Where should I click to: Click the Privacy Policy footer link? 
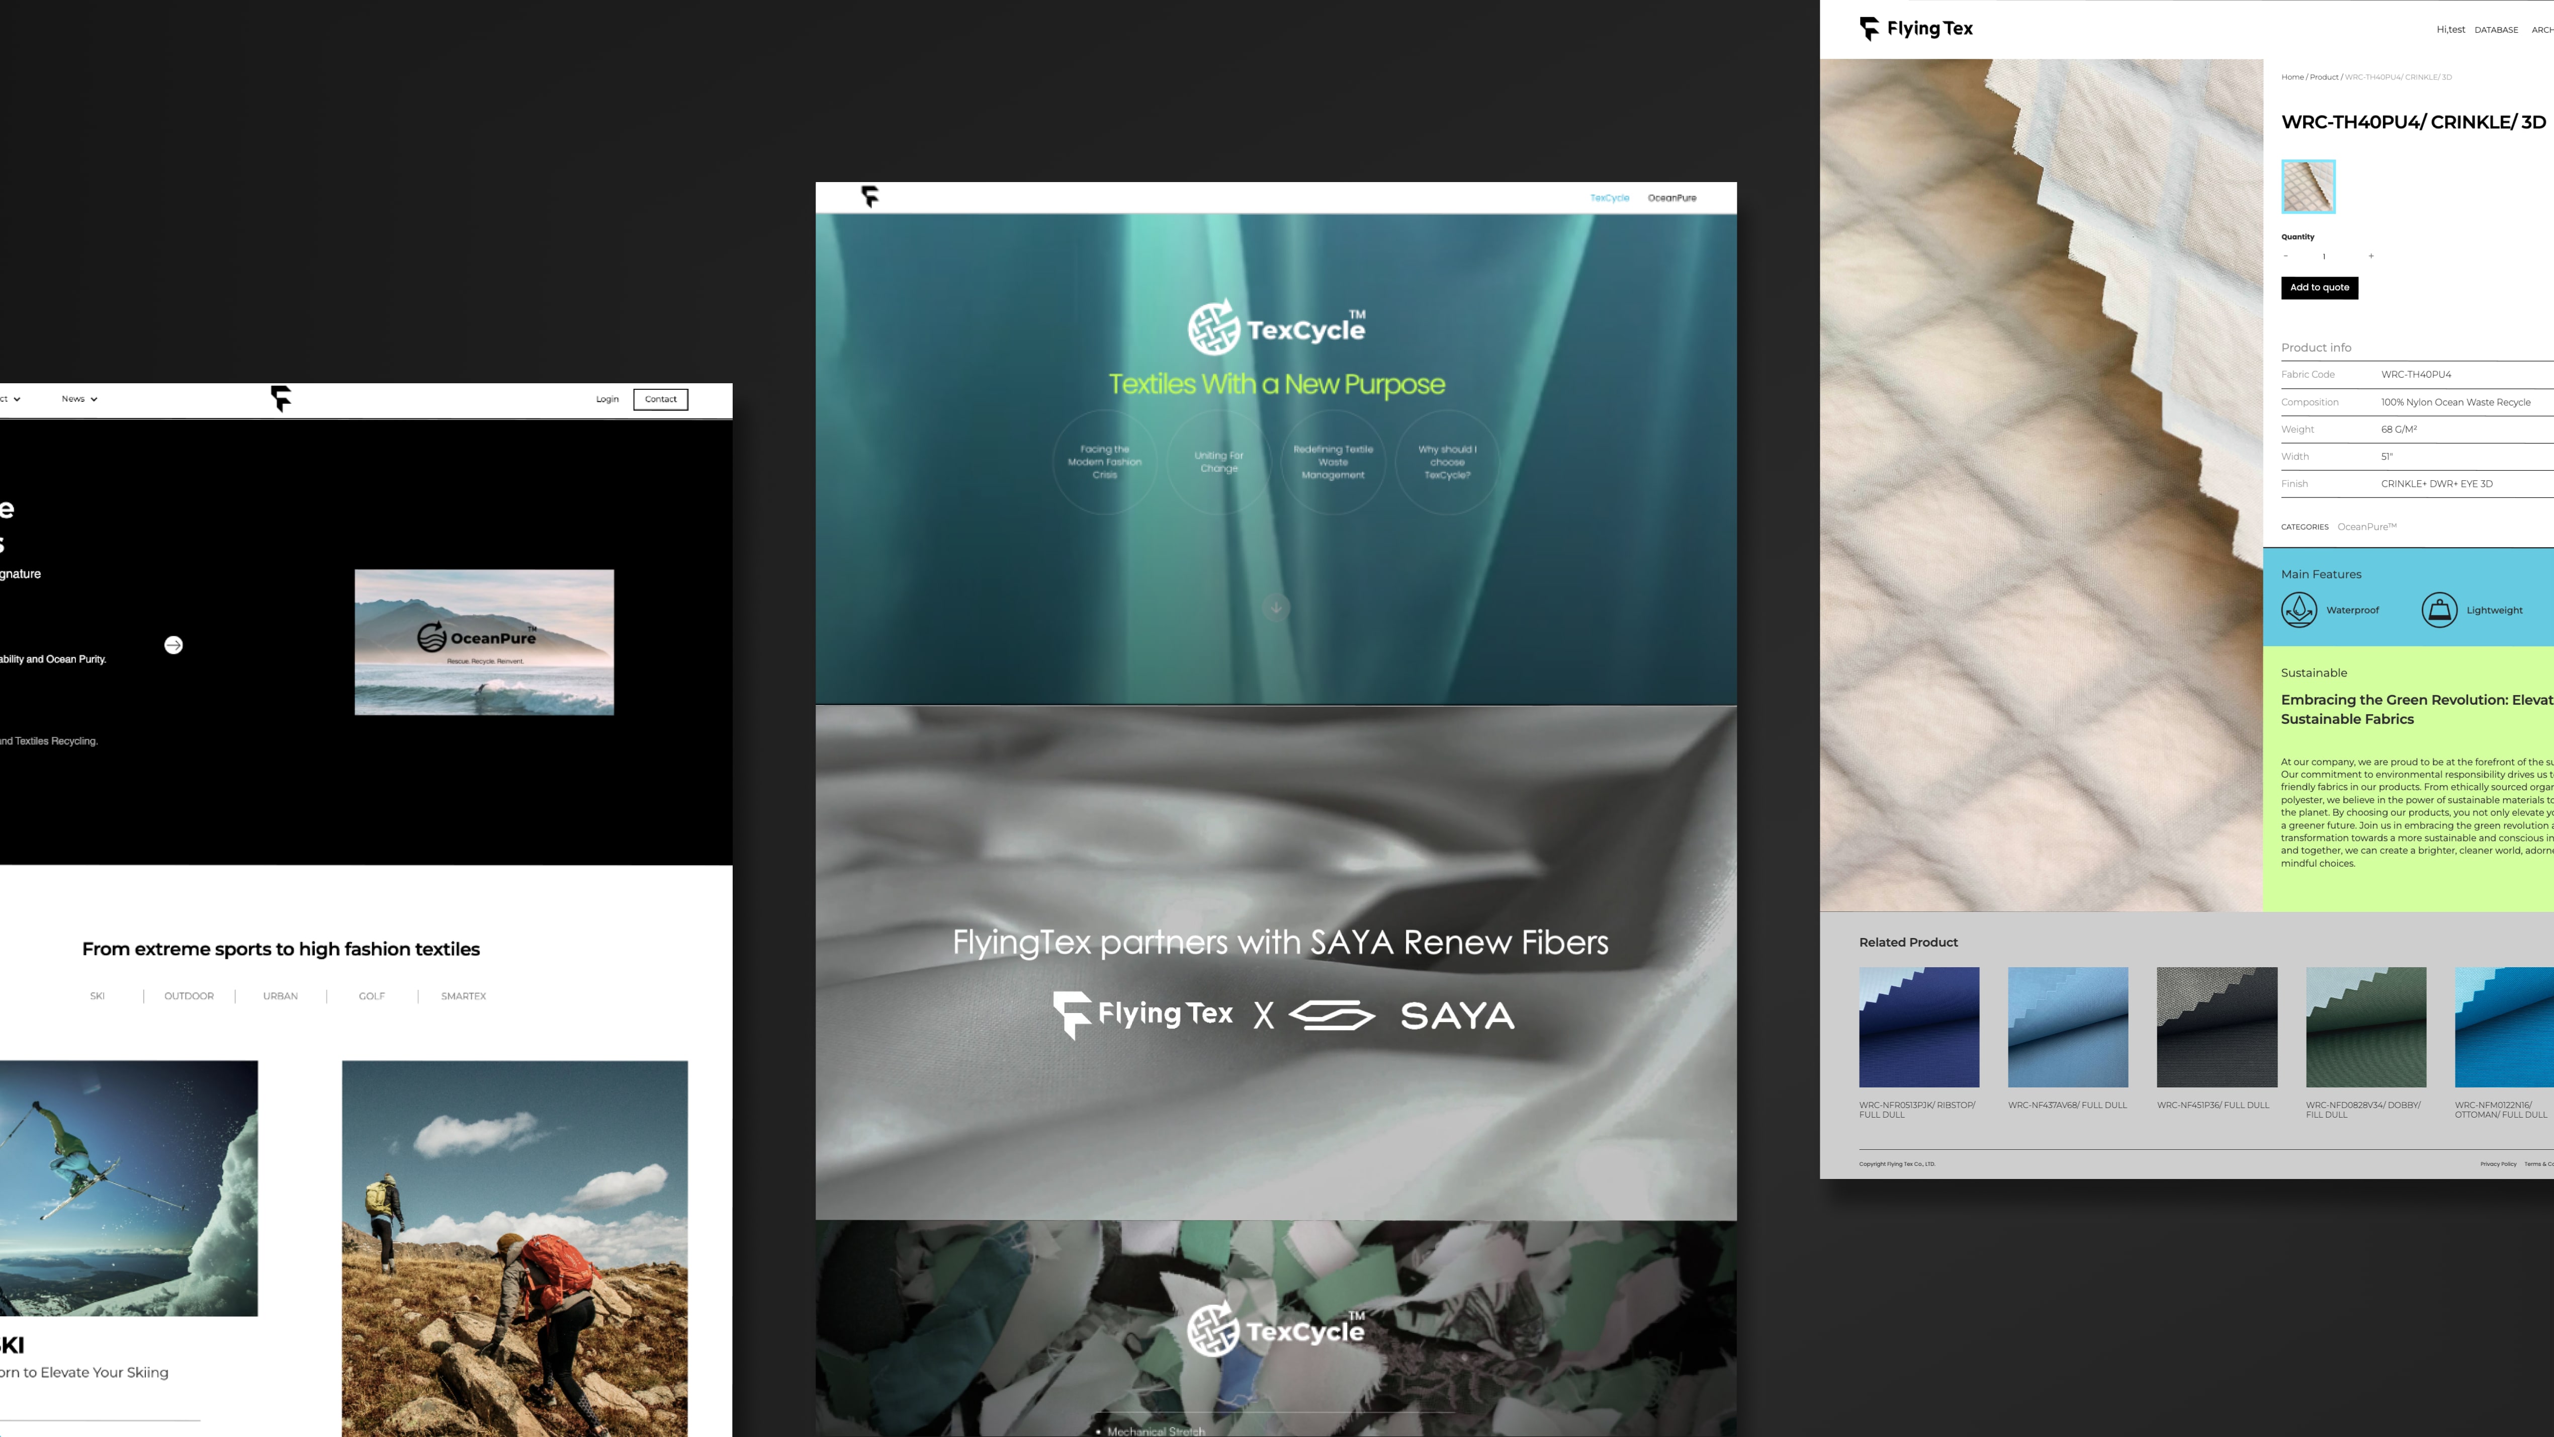click(2499, 1164)
